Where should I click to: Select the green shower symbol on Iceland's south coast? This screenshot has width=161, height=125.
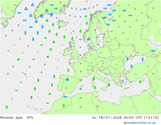tap(59, 27)
